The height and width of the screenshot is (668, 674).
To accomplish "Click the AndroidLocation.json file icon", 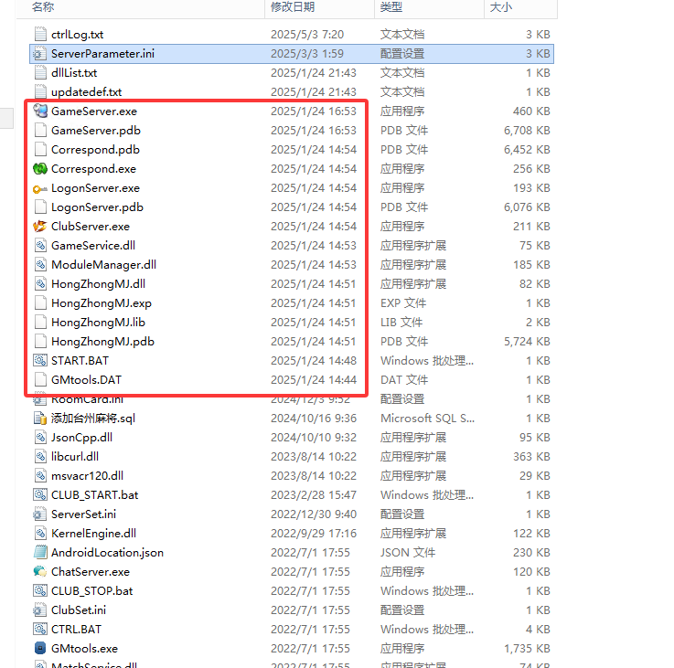I will point(39,552).
